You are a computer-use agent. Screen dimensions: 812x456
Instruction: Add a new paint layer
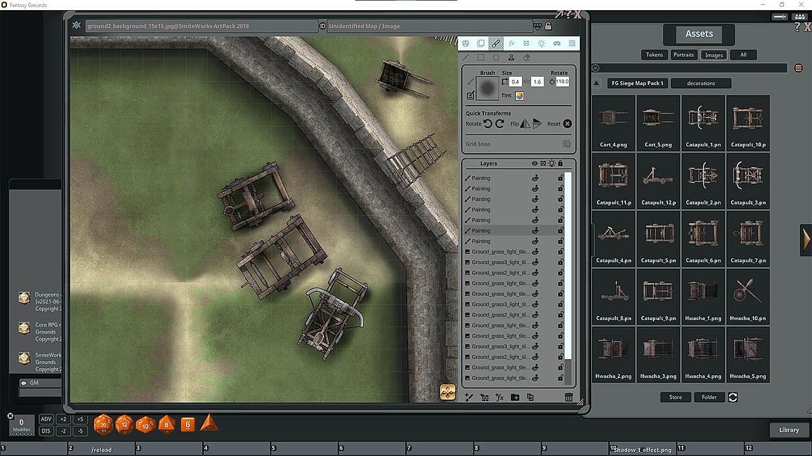(x=469, y=397)
